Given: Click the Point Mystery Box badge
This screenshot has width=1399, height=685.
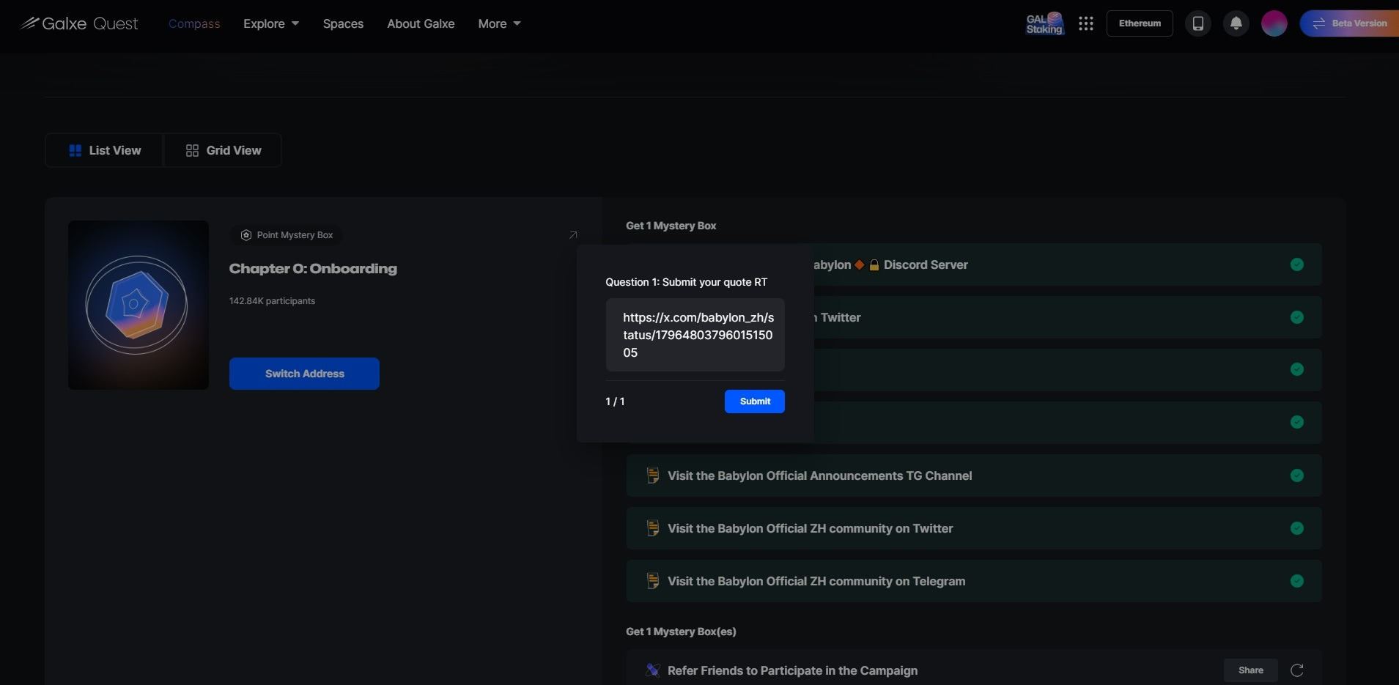Looking at the screenshot, I should (287, 235).
